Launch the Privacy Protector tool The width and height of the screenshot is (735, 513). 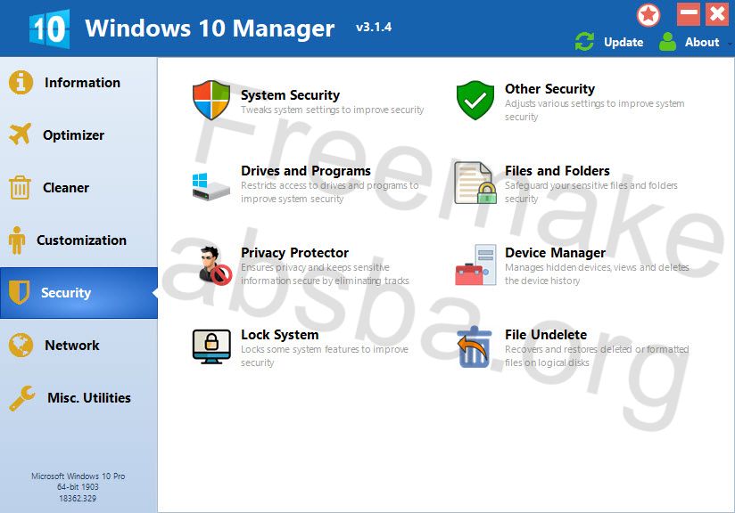click(x=295, y=253)
